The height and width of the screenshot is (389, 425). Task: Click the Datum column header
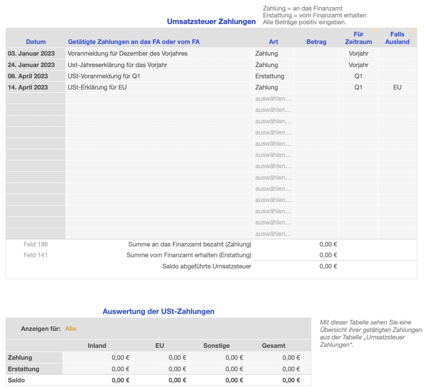36,42
